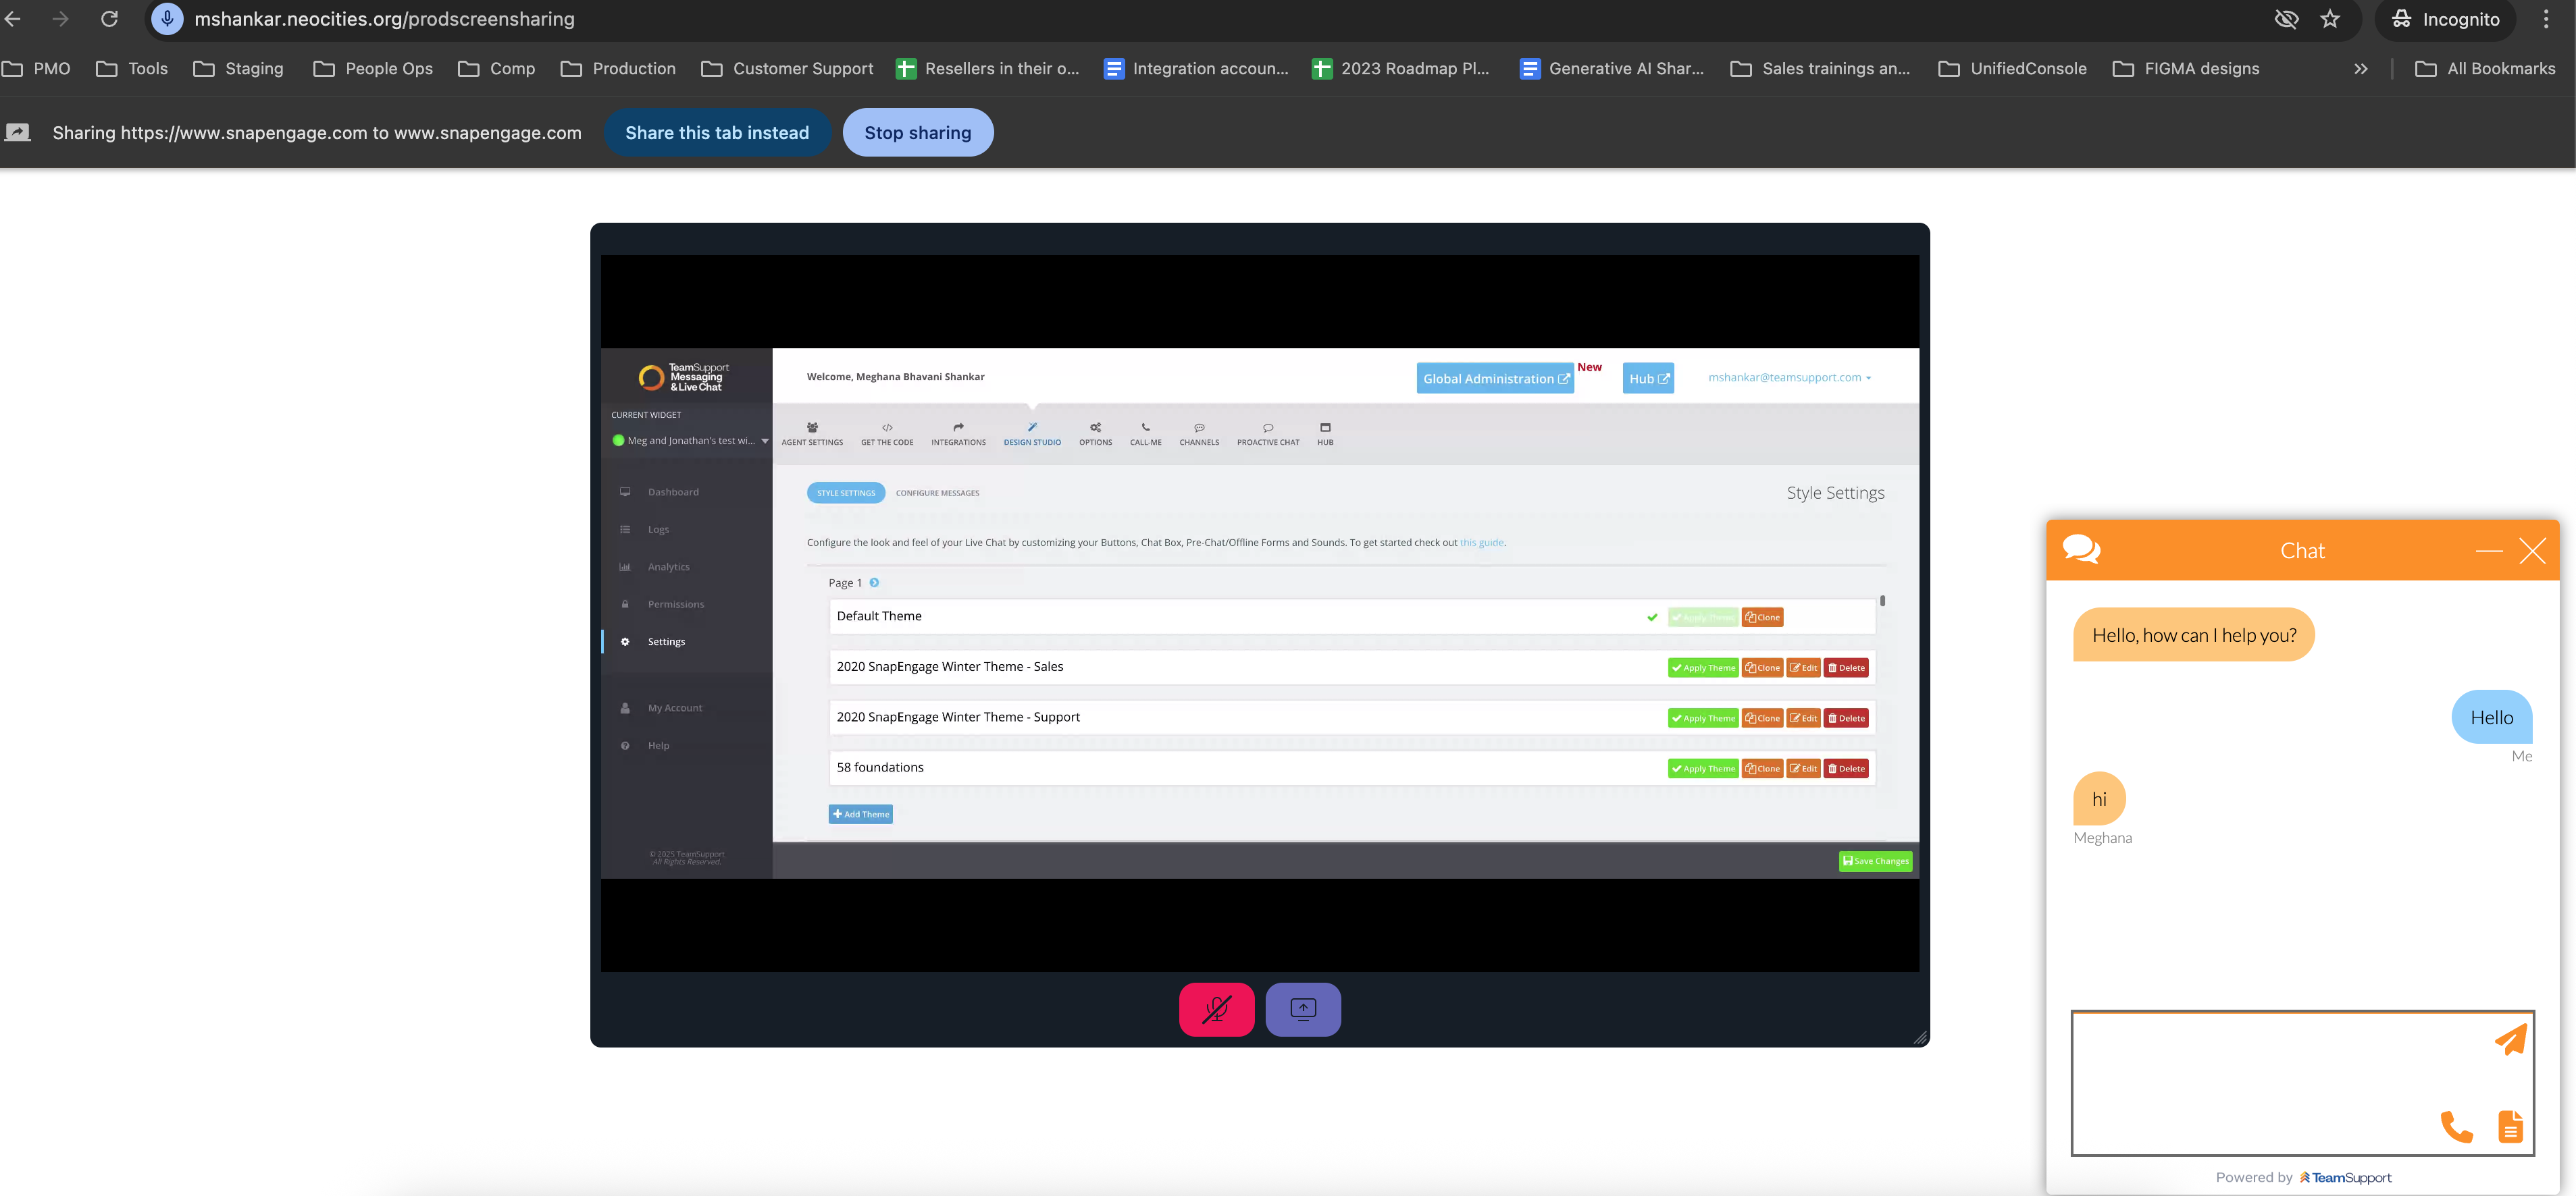Open the FIGMA designs bookmark folder
The width and height of the screenshot is (2576, 1196).
coord(2185,69)
